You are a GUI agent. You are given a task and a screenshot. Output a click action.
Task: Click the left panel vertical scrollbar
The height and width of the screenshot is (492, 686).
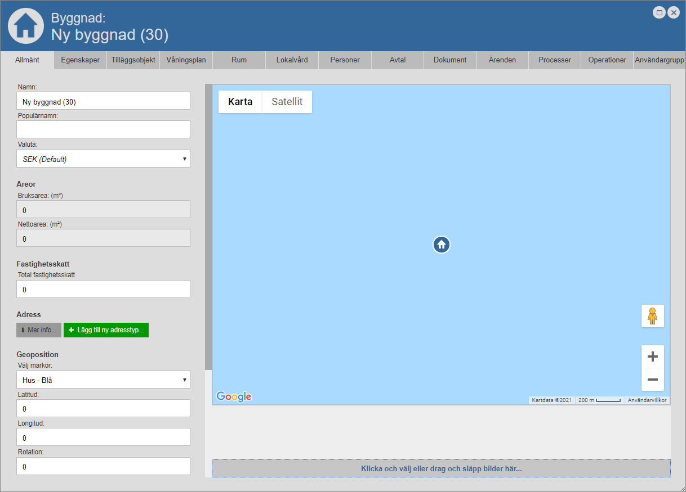pyautogui.click(x=208, y=225)
